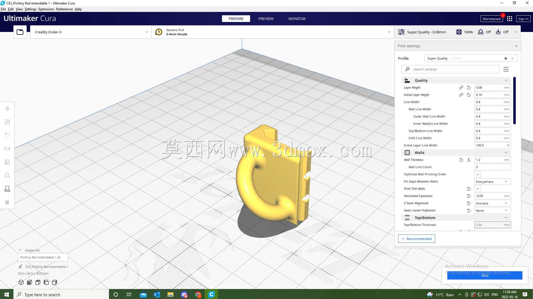Select Picitiny Rail extendable 1.stl in object list
This screenshot has height=299, width=533.
tap(43, 257)
